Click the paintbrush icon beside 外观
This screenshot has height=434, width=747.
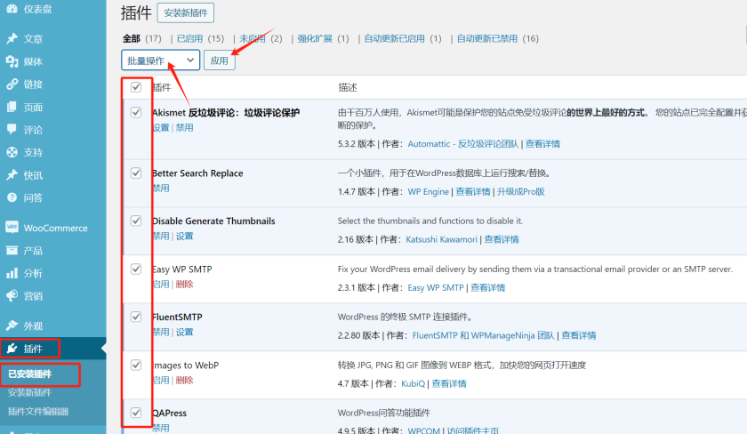click(x=12, y=325)
